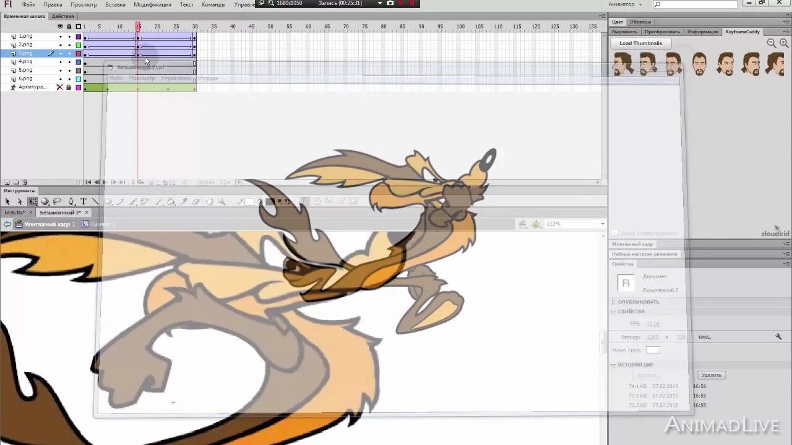Select the 3D Rotation tool

45,201
